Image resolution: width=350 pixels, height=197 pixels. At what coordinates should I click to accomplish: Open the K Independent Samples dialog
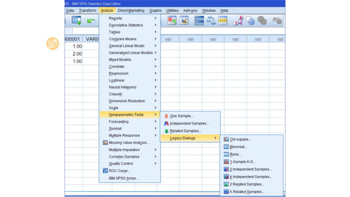251,177
